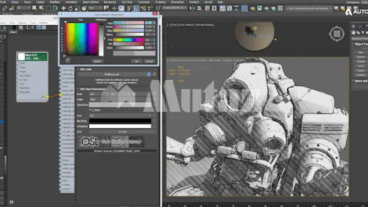368x207 pixels.
Task: Open Create Selection Set dropdown
Action: 175,8
